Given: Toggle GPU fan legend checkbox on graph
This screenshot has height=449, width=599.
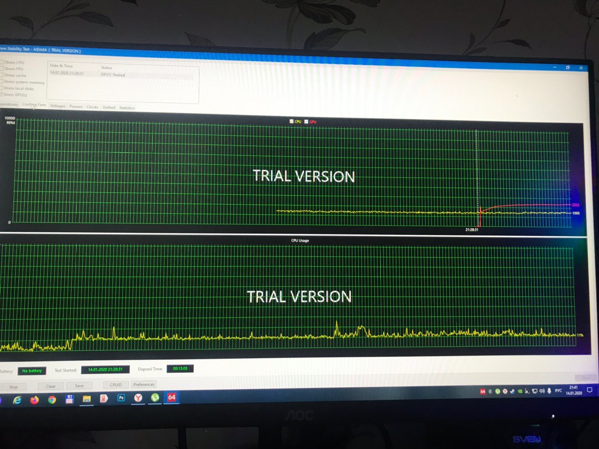Looking at the screenshot, I should pyautogui.click(x=307, y=122).
